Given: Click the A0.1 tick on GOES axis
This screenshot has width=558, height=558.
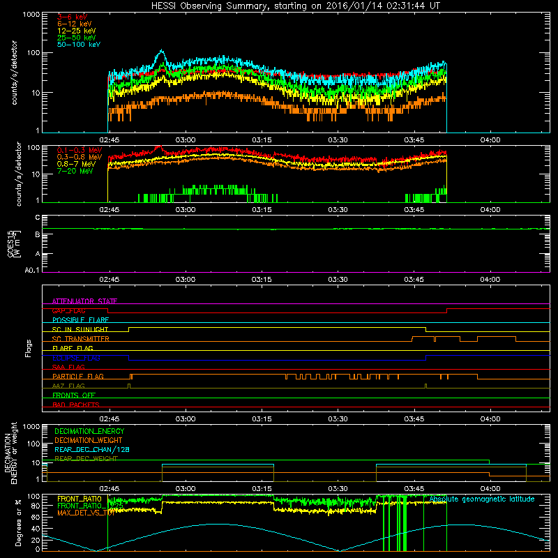Looking at the screenshot, I should pyautogui.click(x=32, y=270).
